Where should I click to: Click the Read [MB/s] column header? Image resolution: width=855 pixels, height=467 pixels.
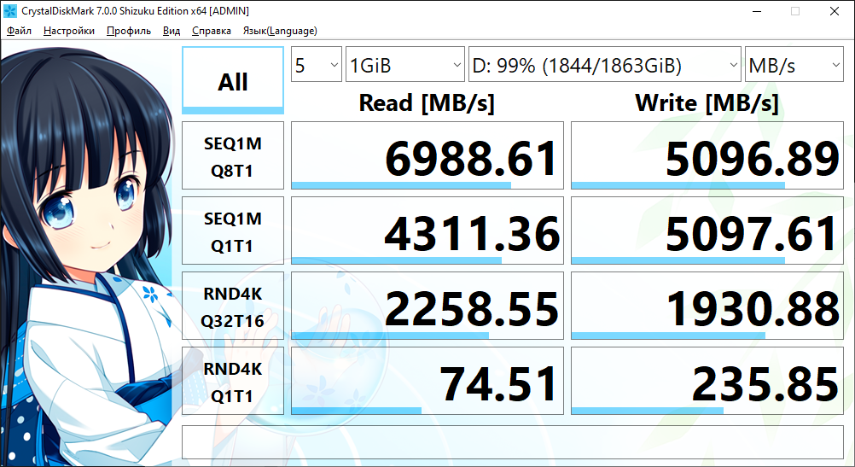pos(427,103)
